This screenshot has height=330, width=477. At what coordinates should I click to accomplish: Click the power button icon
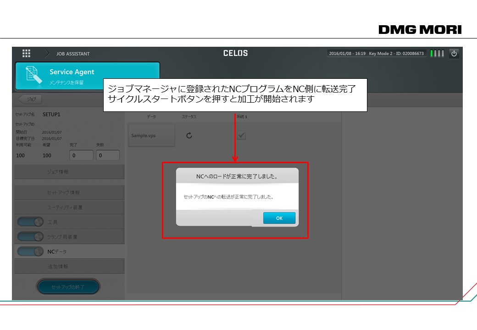[454, 54]
